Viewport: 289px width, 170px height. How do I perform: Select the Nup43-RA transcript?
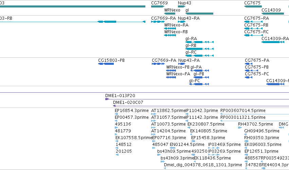[x=182, y=22]
